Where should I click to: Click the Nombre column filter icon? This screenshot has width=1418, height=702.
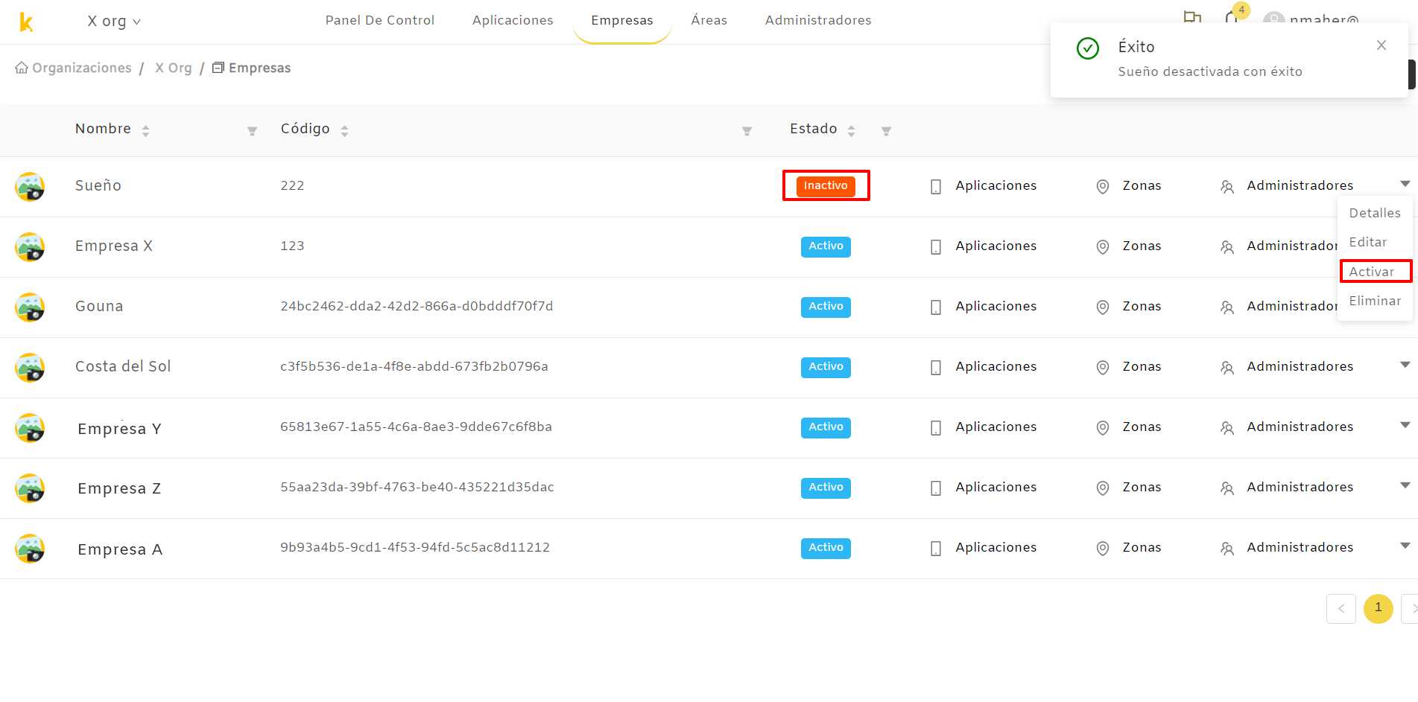point(252,131)
